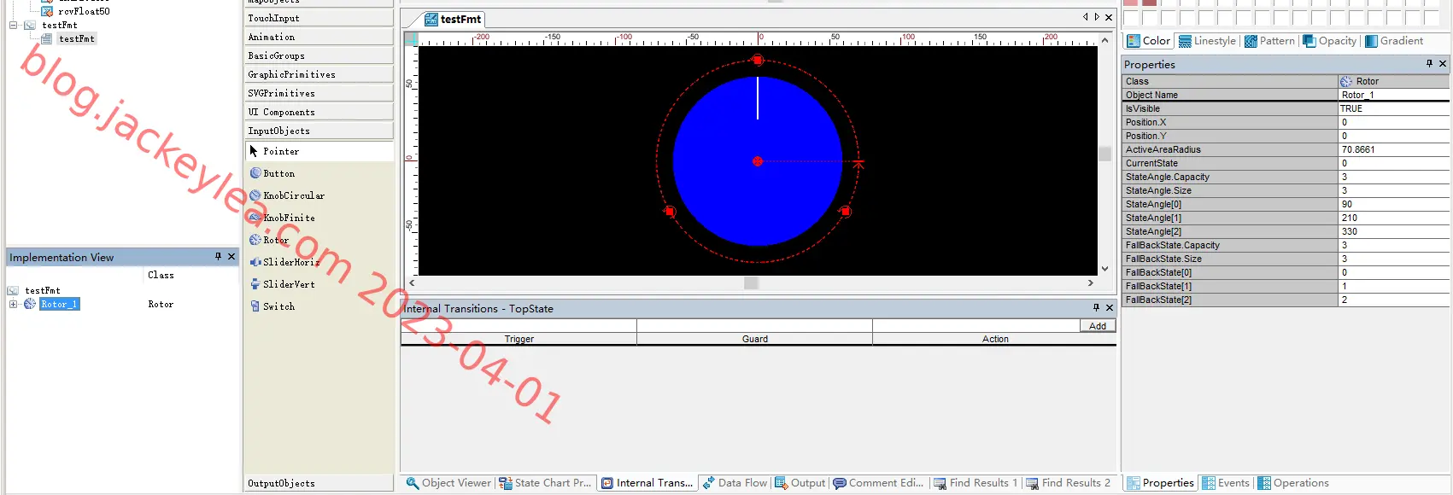
Task: Close the Internal Transitions panel
Action: [x=1110, y=307]
